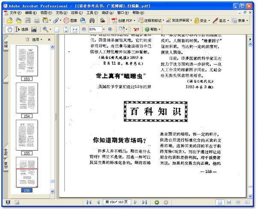Select the Zoom In magnifier tool
257x210 pixels.
click(x=45, y=30)
